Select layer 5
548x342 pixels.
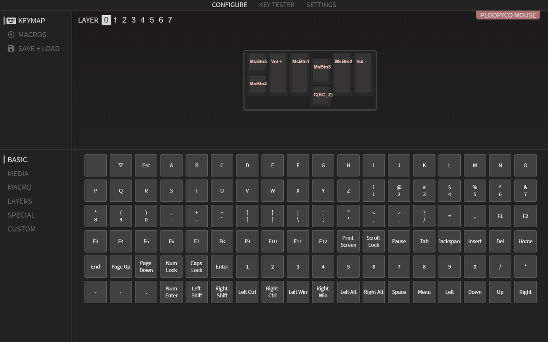[152, 20]
